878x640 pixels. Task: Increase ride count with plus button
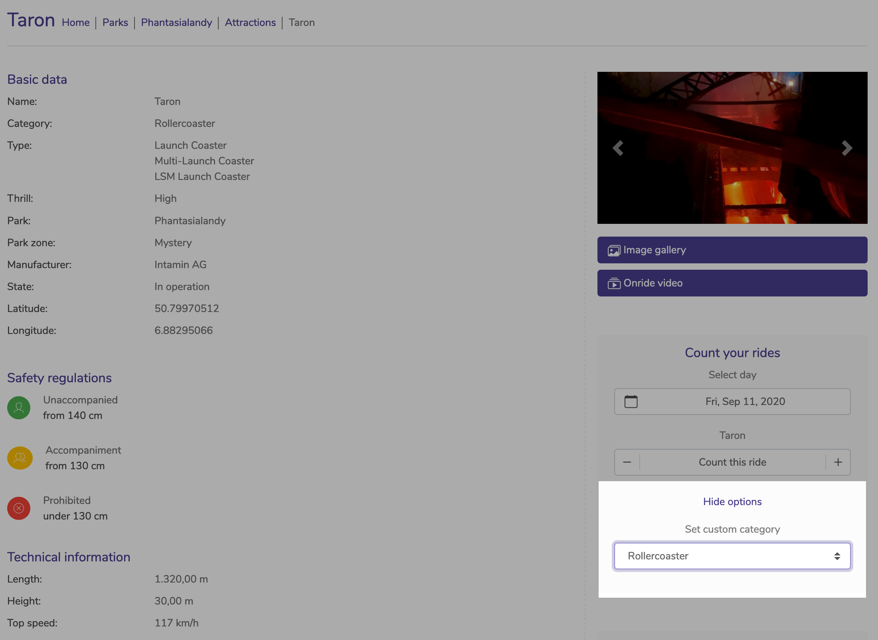(838, 462)
